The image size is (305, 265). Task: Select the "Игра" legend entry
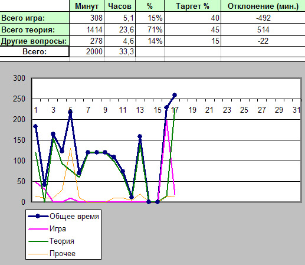[47, 229]
